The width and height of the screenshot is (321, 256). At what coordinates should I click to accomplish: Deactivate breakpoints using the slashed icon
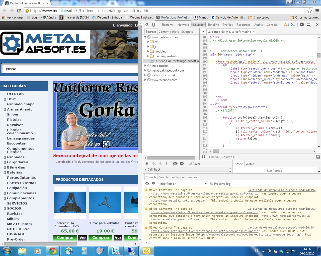coord(175,163)
